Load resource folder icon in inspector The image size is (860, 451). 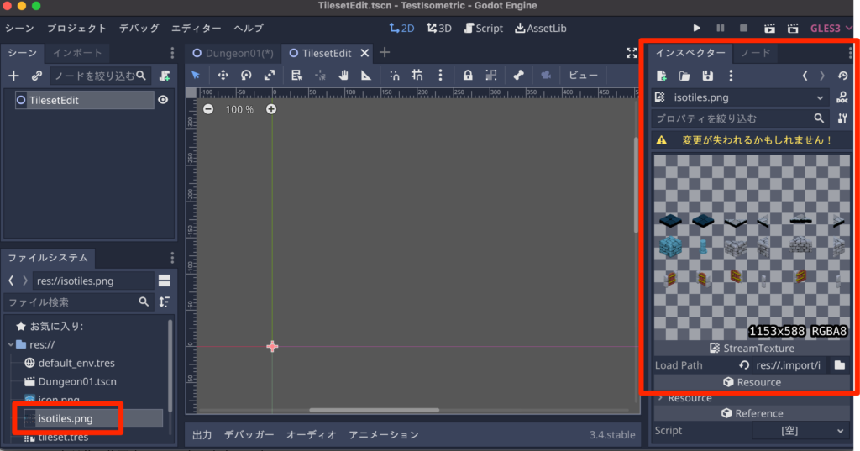pos(684,76)
